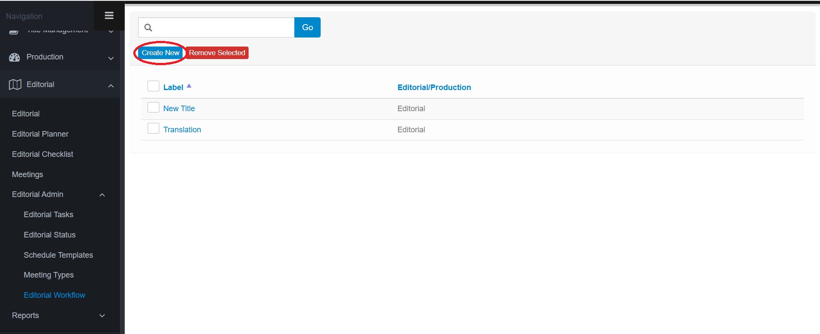Check the Translation row checkbox
The width and height of the screenshot is (820, 334).
coord(153,128)
